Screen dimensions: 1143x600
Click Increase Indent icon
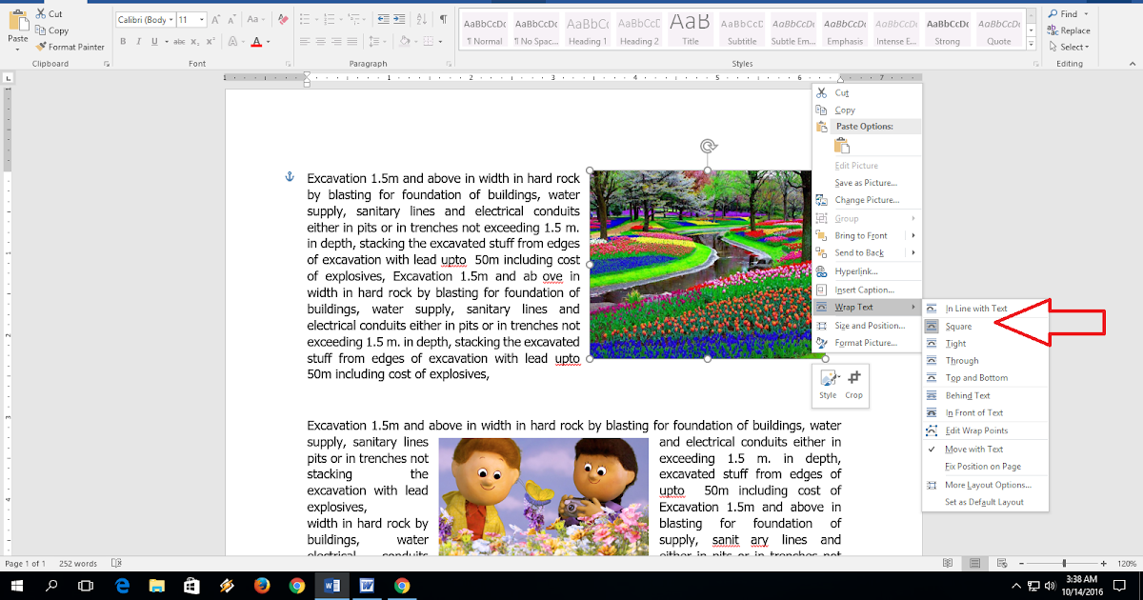[401, 19]
